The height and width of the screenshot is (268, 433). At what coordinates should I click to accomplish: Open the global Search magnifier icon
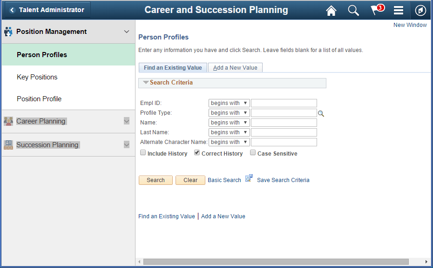click(x=353, y=10)
